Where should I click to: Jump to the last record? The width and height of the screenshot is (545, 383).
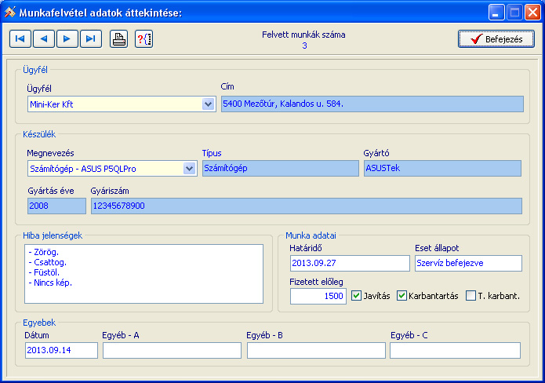[x=91, y=39]
